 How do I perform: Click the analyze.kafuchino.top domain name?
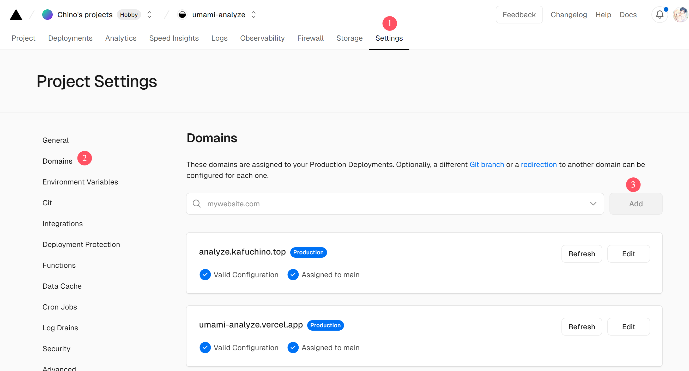[x=242, y=252]
